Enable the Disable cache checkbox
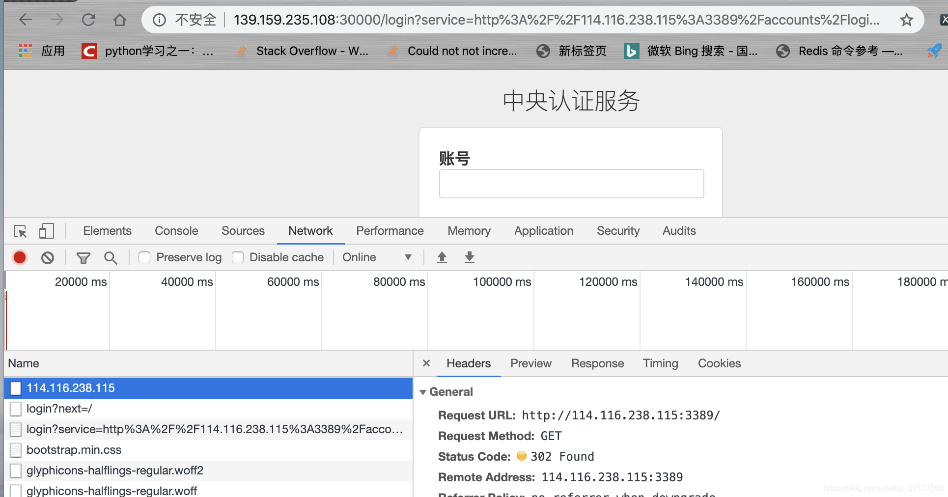The width and height of the screenshot is (948, 497). click(x=238, y=257)
